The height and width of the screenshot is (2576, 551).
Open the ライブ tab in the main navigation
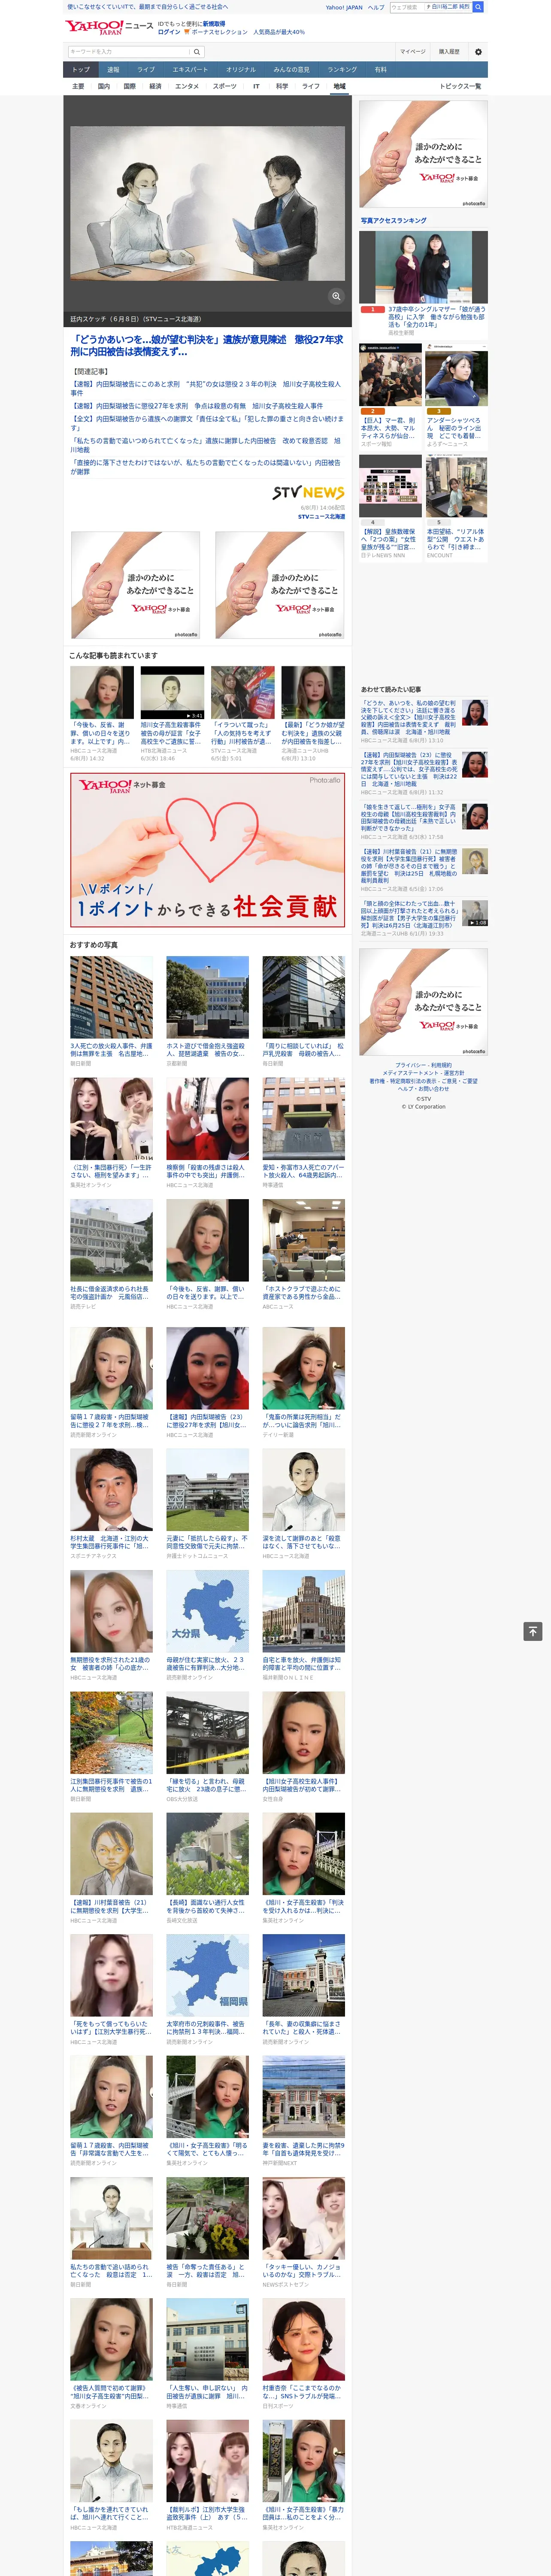146,70
